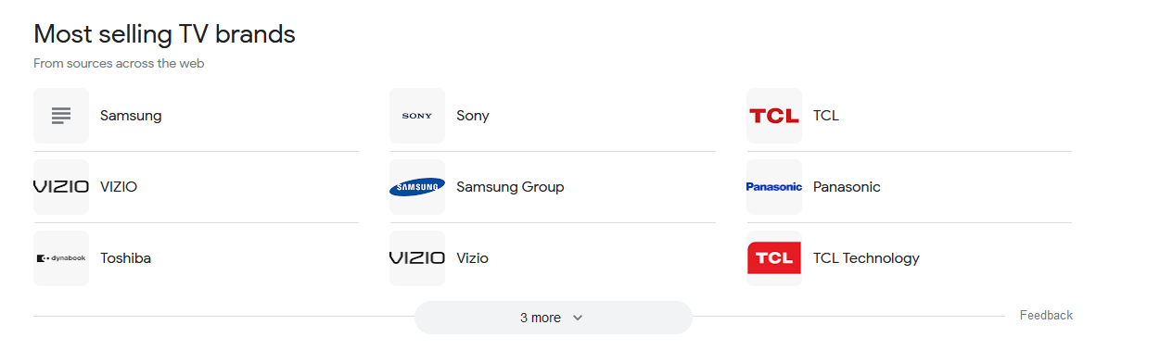Click the Samsung document placeholder icon
The width and height of the screenshot is (1160, 350).
61,116
